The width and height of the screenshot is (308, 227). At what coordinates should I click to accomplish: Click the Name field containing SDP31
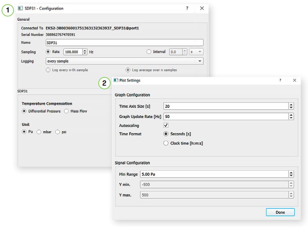124,43
